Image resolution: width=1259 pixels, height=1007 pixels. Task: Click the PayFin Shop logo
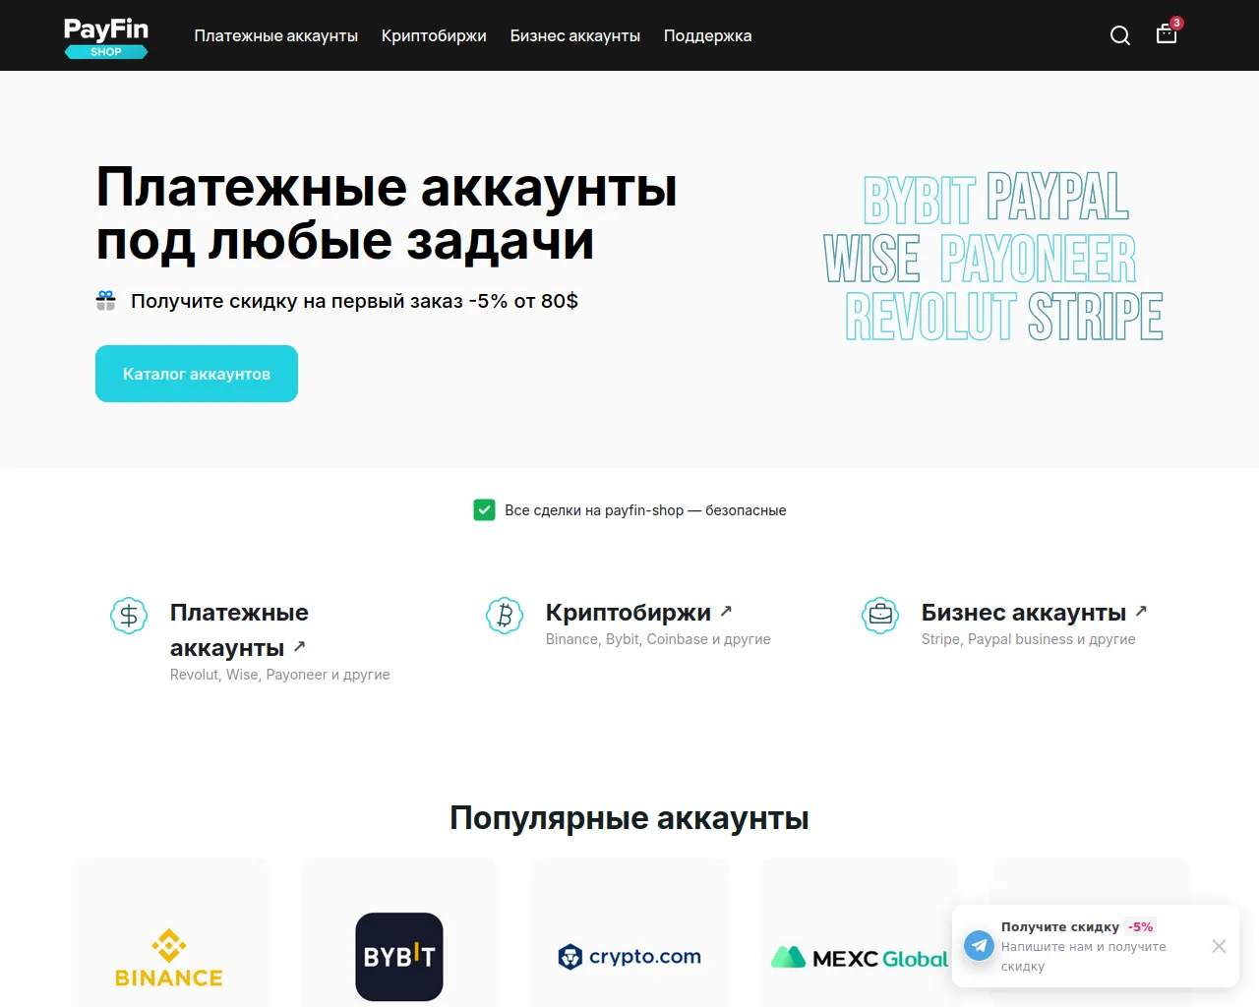tap(106, 37)
